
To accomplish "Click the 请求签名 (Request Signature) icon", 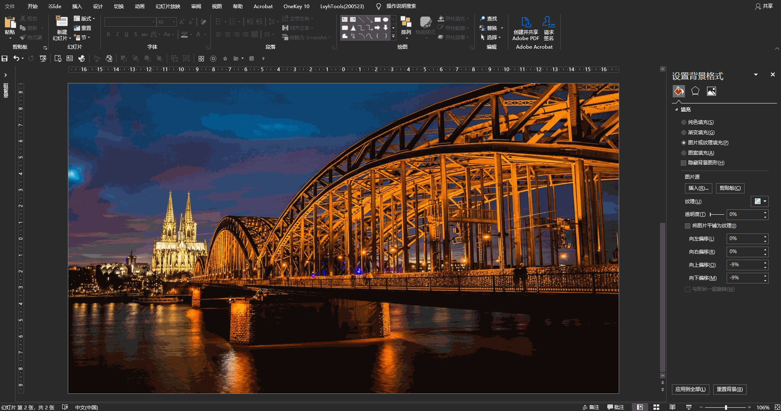I will click(548, 22).
